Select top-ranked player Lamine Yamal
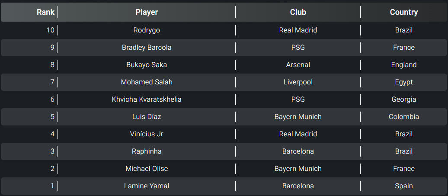Viewport: 448px width, 196px height. (x=147, y=186)
